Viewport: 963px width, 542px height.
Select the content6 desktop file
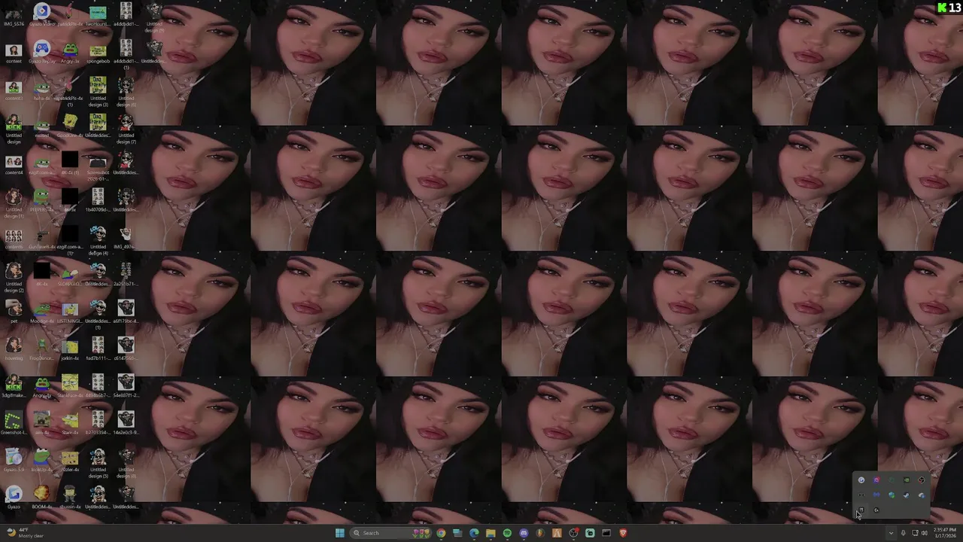pos(14,237)
